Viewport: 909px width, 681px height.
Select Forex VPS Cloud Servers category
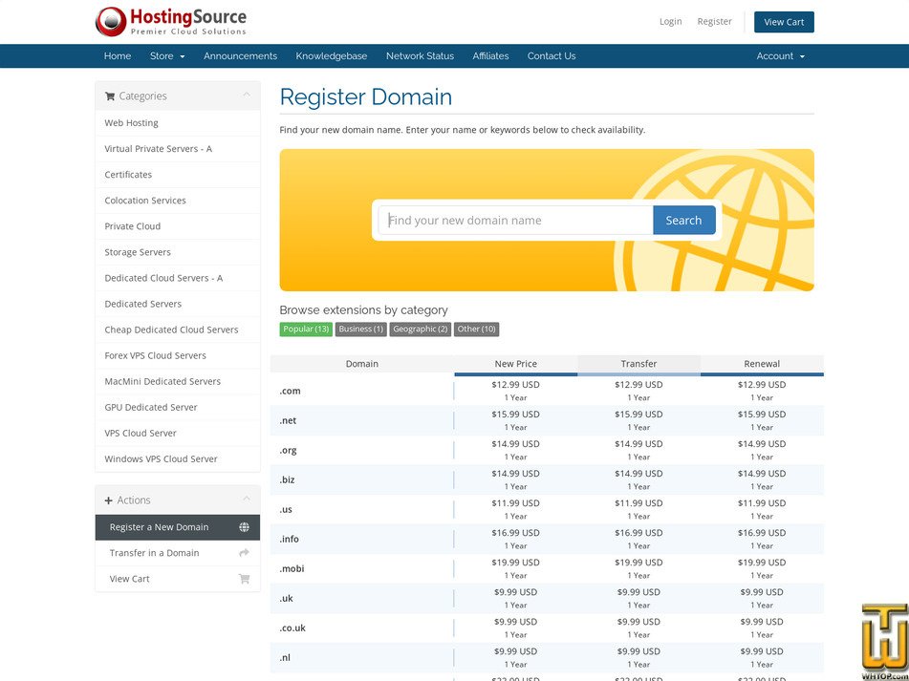click(x=155, y=355)
